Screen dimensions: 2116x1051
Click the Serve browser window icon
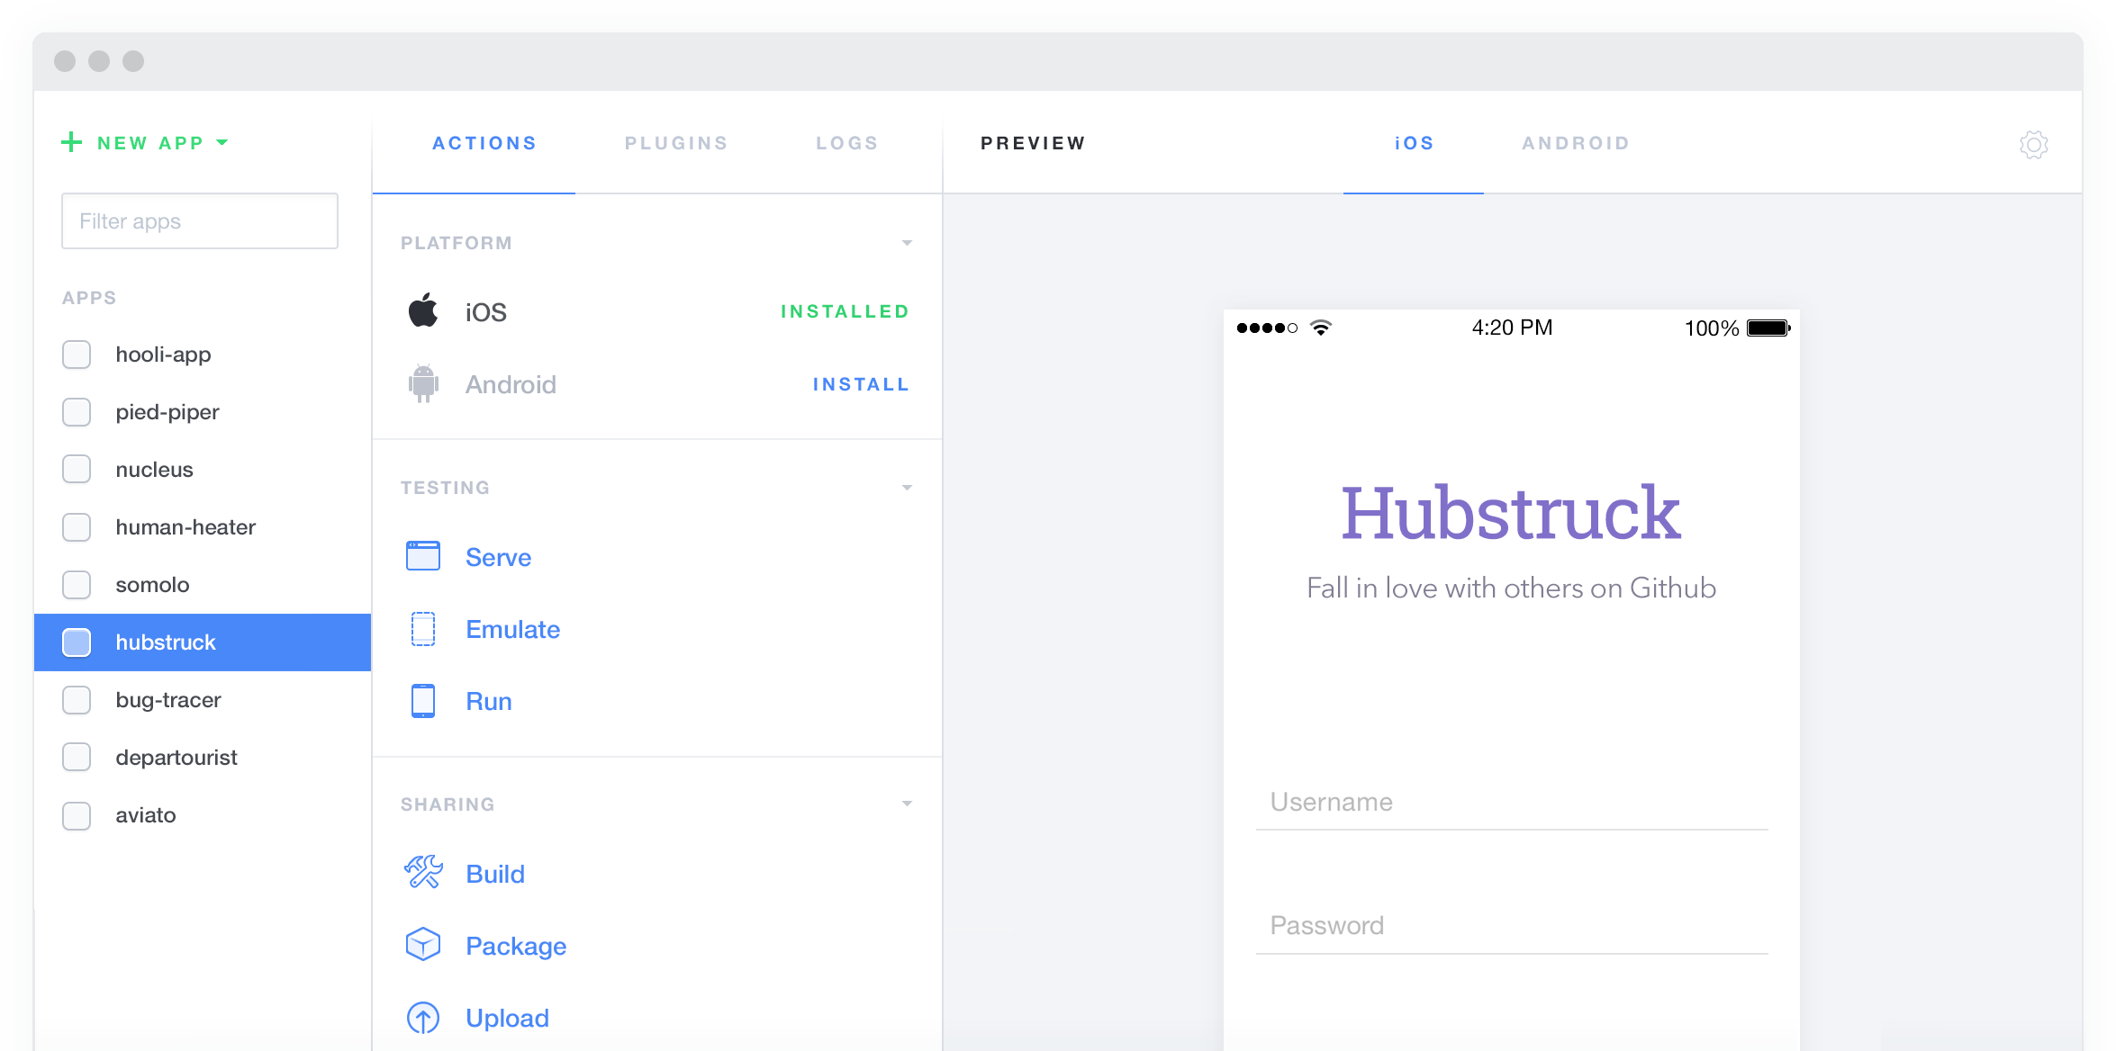422,556
